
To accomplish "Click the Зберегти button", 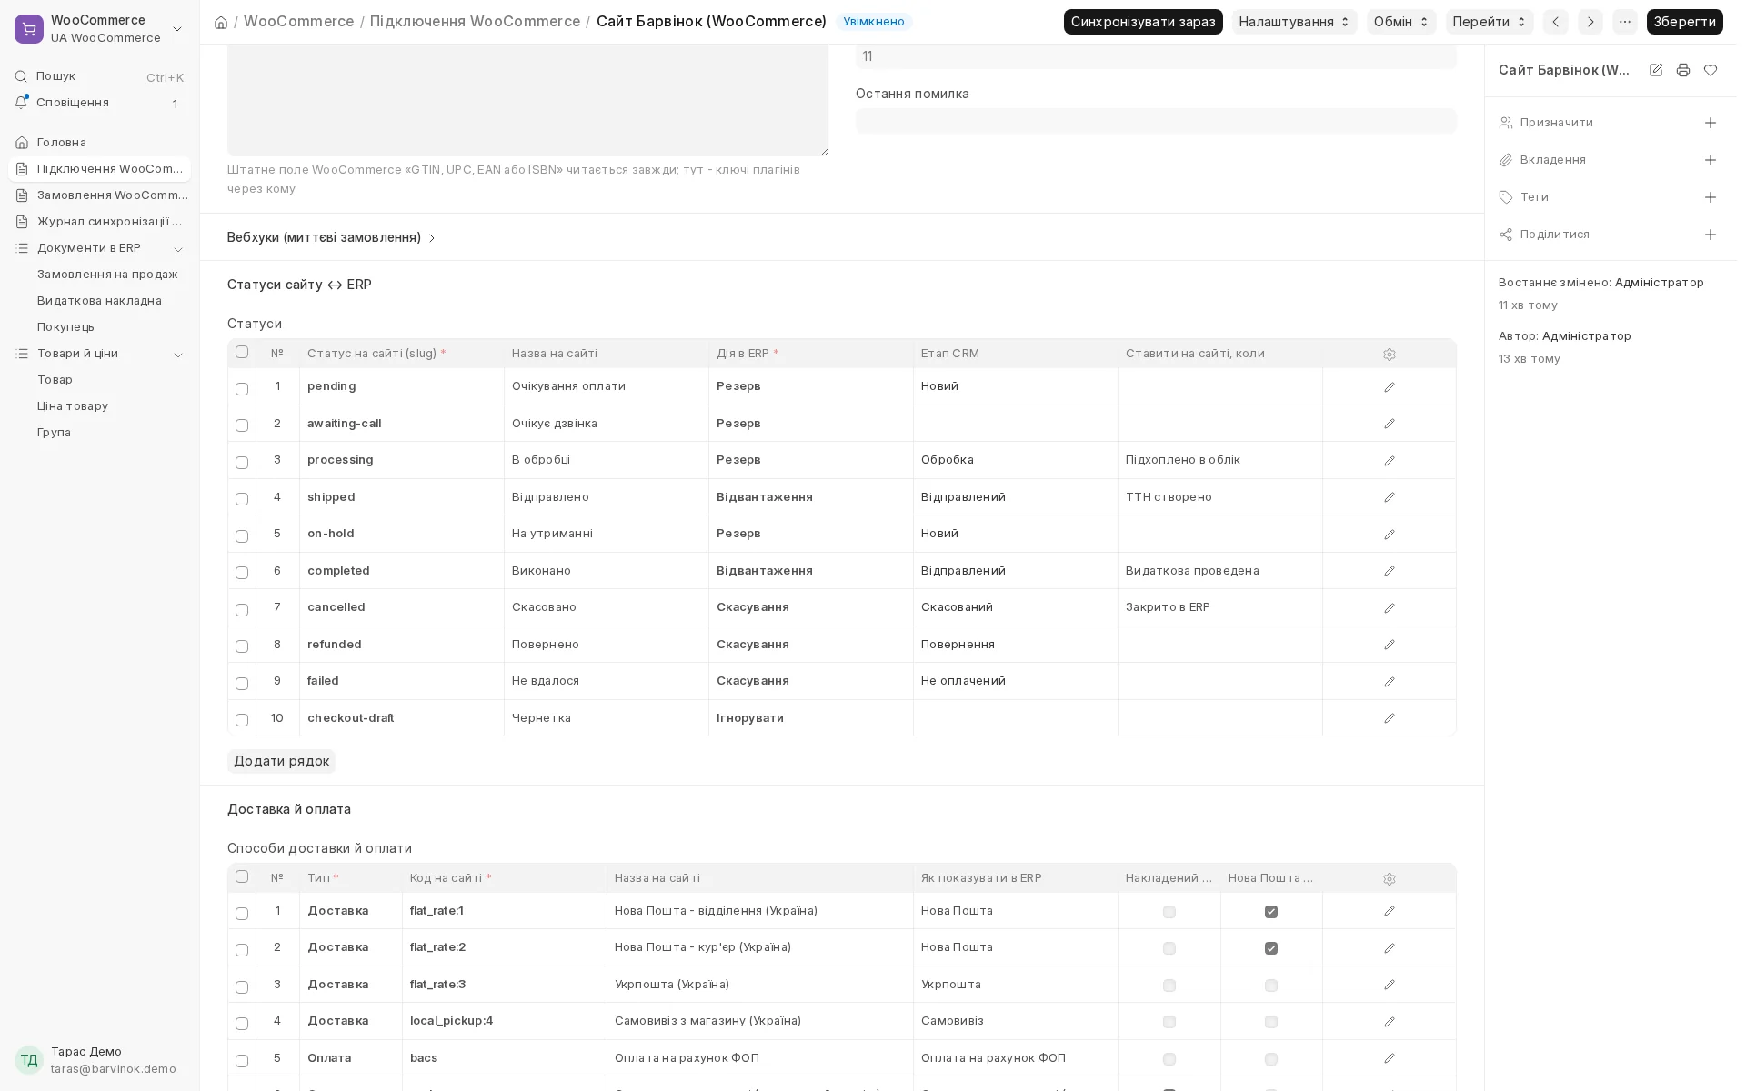I will [x=1684, y=22].
